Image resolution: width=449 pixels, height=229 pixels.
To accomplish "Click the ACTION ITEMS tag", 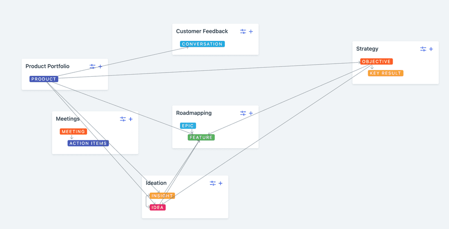I will 88,143.
